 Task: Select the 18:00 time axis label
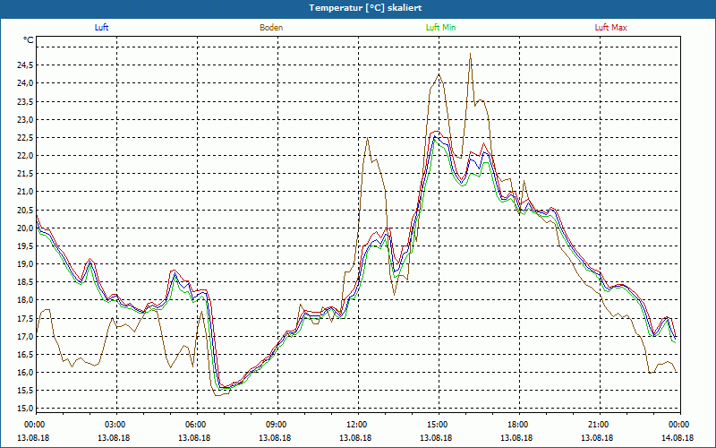pos(518,425)
